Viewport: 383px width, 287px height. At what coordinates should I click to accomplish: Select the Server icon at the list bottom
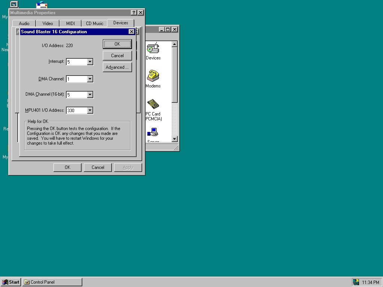153,133
